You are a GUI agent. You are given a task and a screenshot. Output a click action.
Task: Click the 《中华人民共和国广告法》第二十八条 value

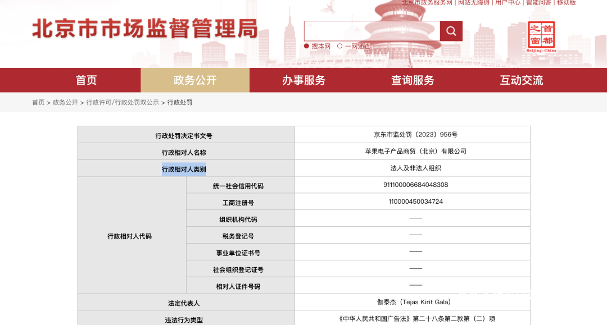tap(415, 319)
